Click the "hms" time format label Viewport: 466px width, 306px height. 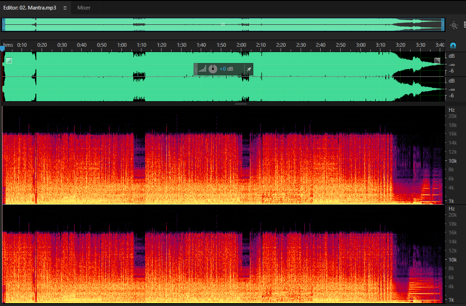8,45
